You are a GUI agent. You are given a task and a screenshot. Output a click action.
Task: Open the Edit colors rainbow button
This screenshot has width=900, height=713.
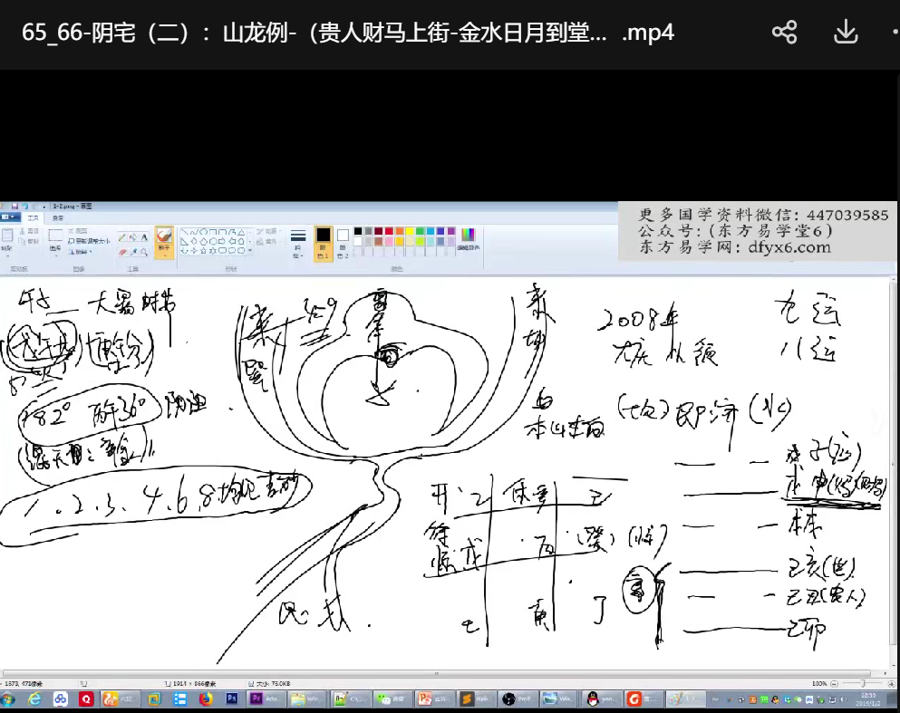(468, 238)
